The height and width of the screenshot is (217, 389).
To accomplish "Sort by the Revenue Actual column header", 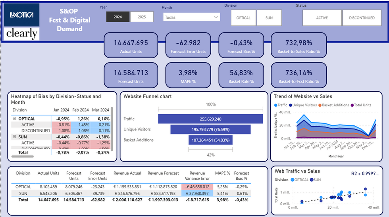I will tap(127, 173).
